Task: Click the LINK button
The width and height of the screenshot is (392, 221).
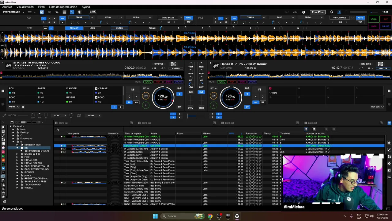Action: tap(93, 12)
